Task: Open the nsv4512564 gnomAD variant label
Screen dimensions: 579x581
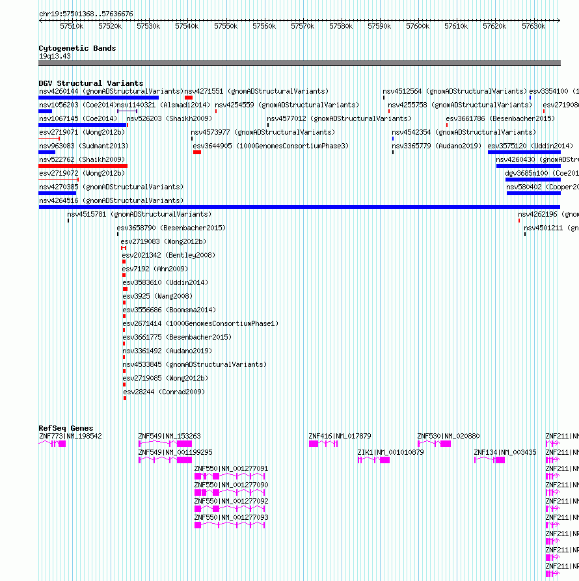Action: (x=455, y=91)
